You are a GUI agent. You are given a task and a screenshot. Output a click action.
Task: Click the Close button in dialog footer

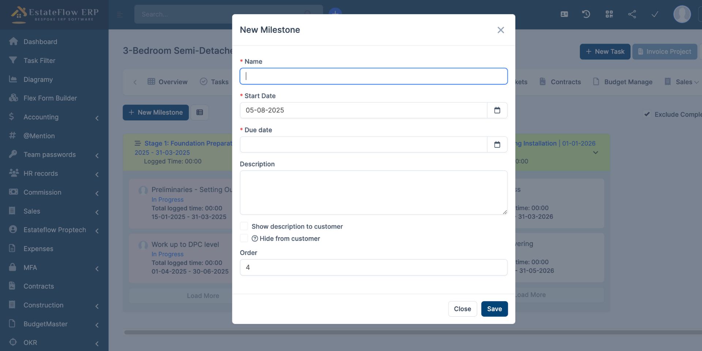462,309
